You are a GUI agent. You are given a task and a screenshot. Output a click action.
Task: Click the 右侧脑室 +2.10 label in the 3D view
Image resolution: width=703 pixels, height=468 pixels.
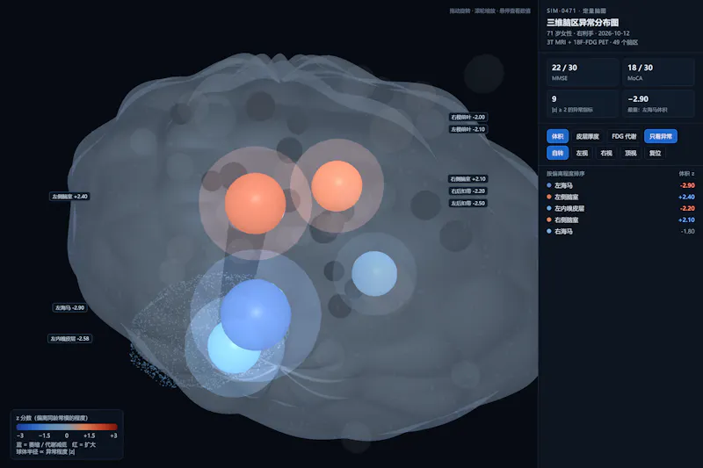(468, 179)
